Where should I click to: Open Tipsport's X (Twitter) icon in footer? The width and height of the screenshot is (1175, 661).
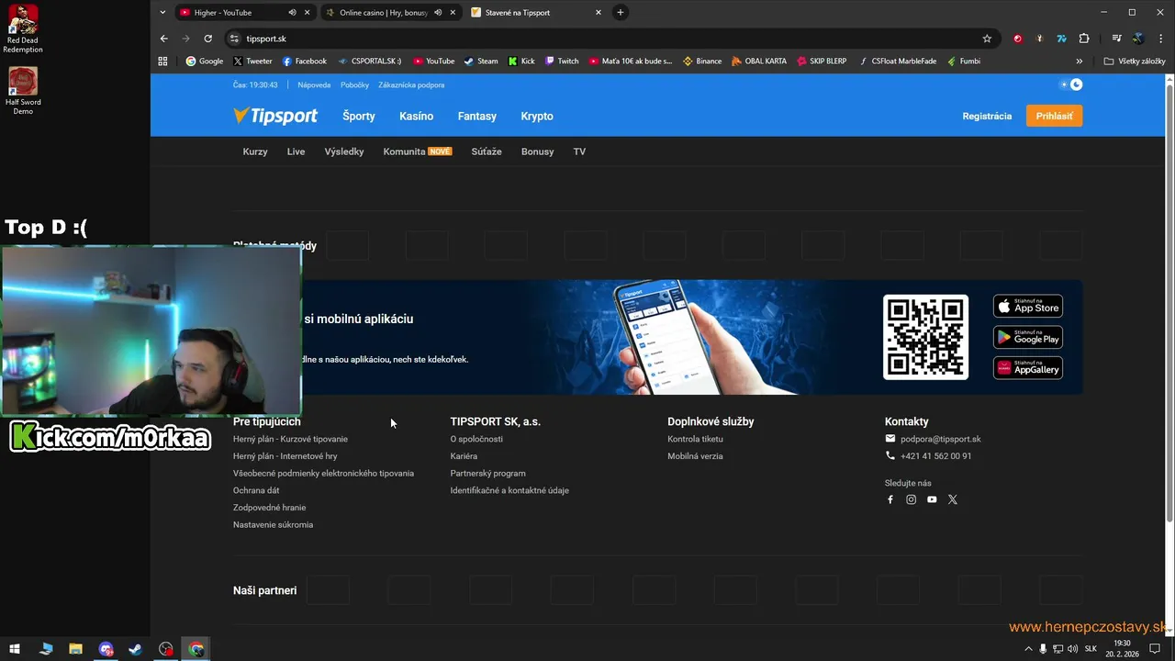click(952, 499)
